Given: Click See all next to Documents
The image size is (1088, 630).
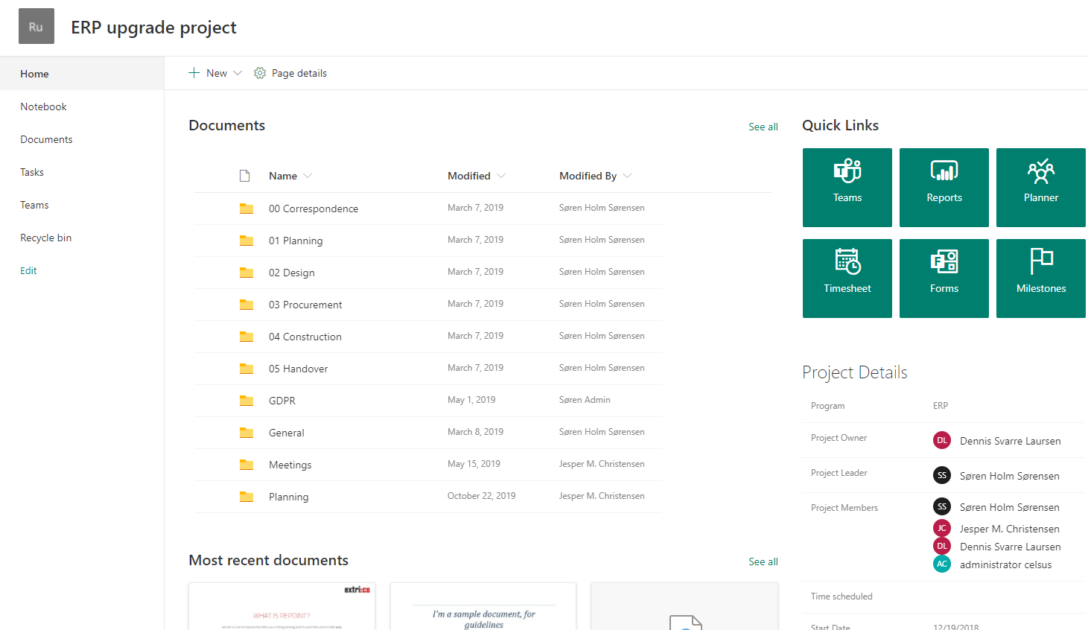Looking at the screenshot, I should click(x=763, y=127).
